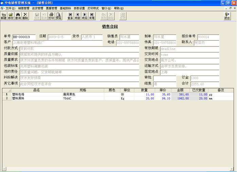Click the 电话 field
This screenshot has width=237, height=172.
click(x=128, y=43)
